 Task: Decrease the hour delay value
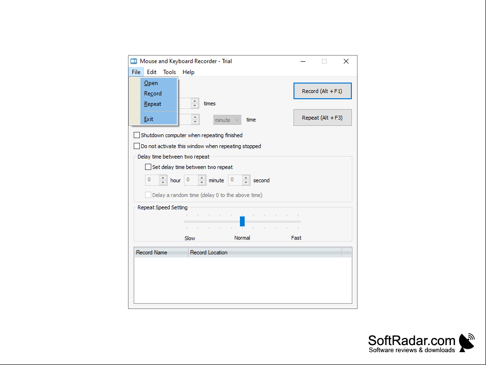point(163,182)
